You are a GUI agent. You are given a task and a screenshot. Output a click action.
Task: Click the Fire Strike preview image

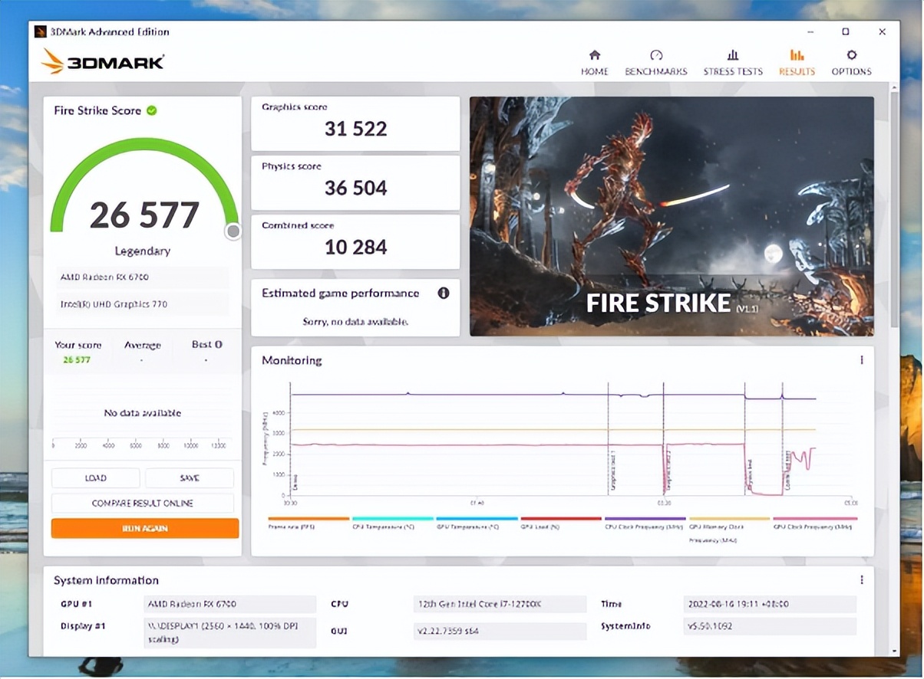[672, 216]
